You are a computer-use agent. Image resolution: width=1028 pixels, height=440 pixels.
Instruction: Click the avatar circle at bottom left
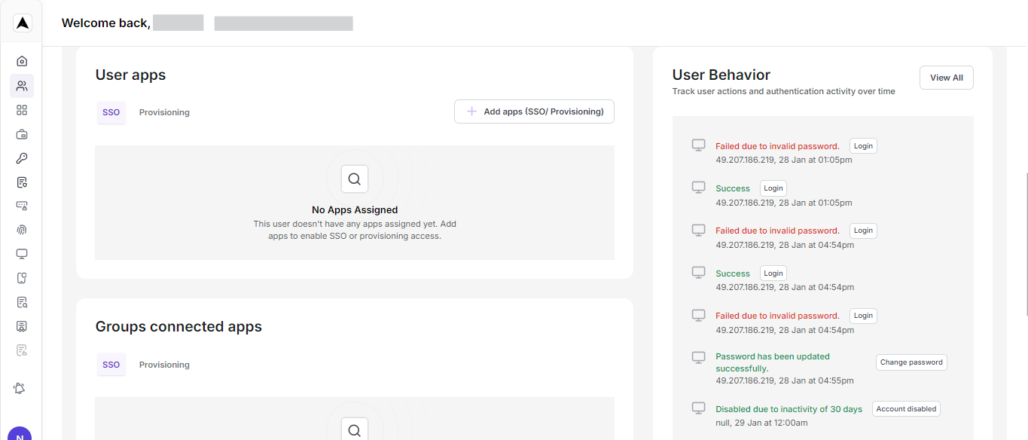pos(20,435)
